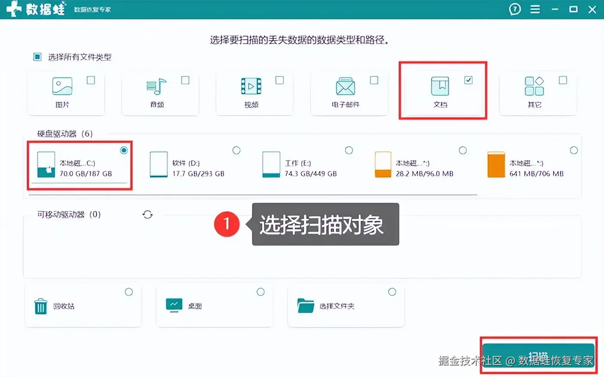Click the 74.3 GB/449 GB size text
This screenshot has height=377, width=604.
point(311,174)
